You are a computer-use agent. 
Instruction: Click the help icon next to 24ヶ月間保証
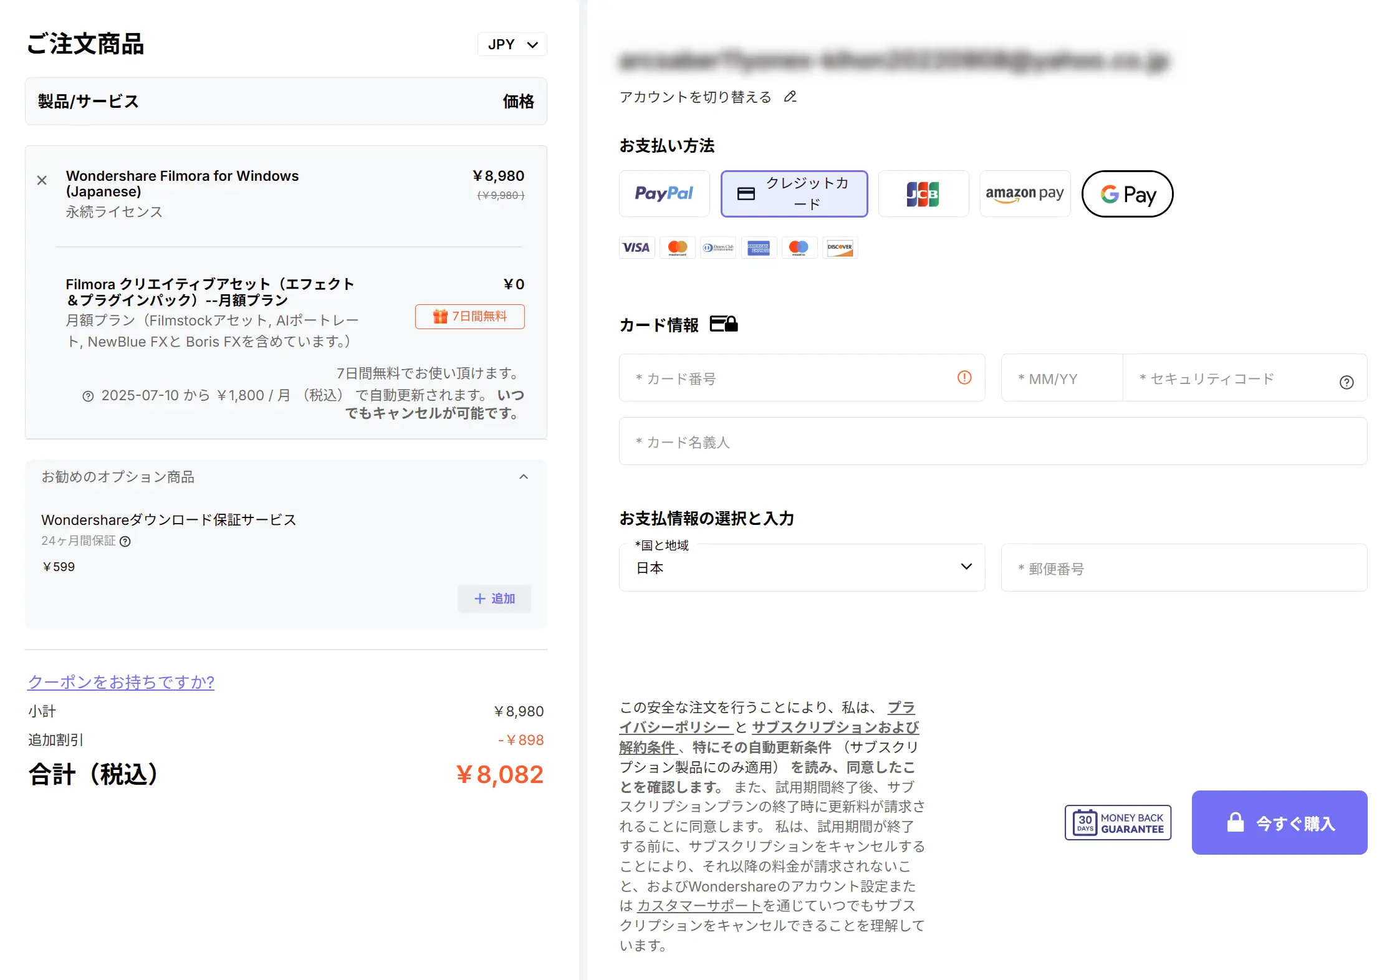tap(125, 541)
